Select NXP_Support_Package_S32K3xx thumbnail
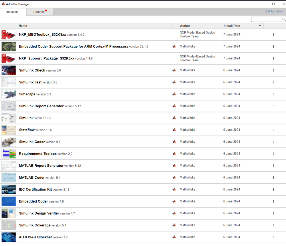286x246 pixels. point(9,58)
